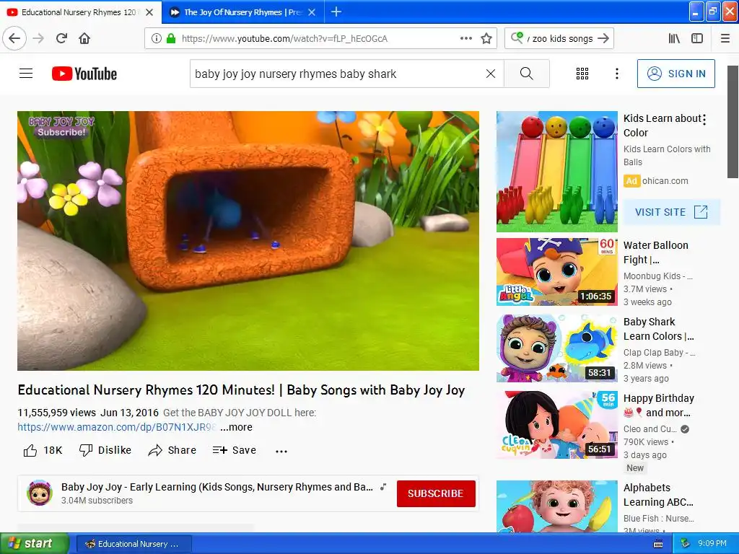Screen dimensions: 739x554
Task: Close The Joy Of Nursery Rhymes tab
Action: [x=312, y=12]
